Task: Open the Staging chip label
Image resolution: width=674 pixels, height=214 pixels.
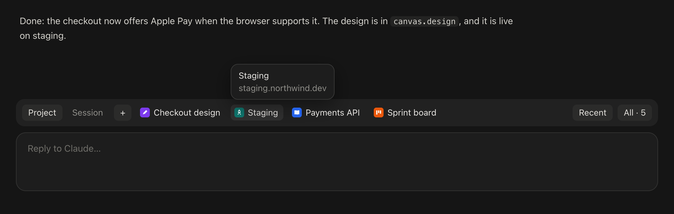Action: point(263,113)
